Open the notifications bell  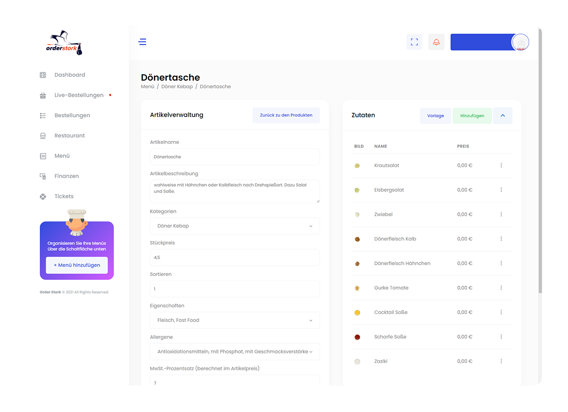(436, 42)
